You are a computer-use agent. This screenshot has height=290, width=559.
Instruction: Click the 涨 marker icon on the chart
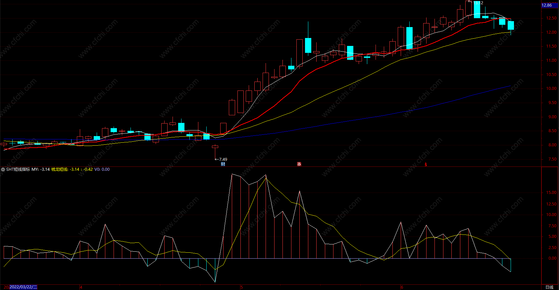(x=299, y=164)
